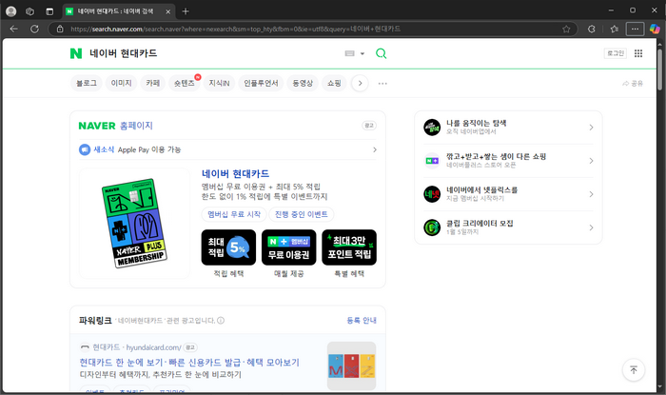Click the Naver membership card image
Viewport: 666px width, 395px height.
coord(134,224)
